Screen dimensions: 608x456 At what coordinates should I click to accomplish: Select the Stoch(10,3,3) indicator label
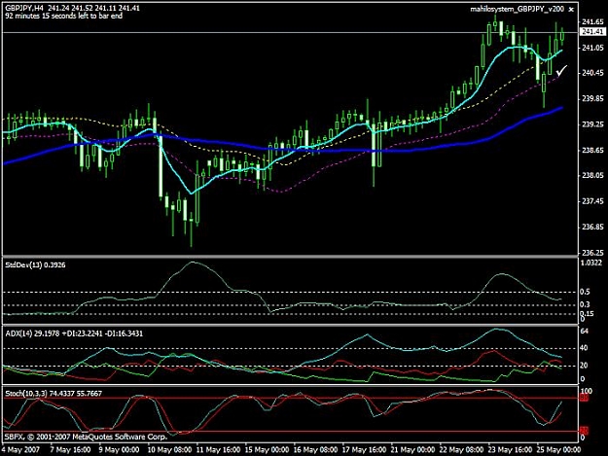[x=54, y=394]
